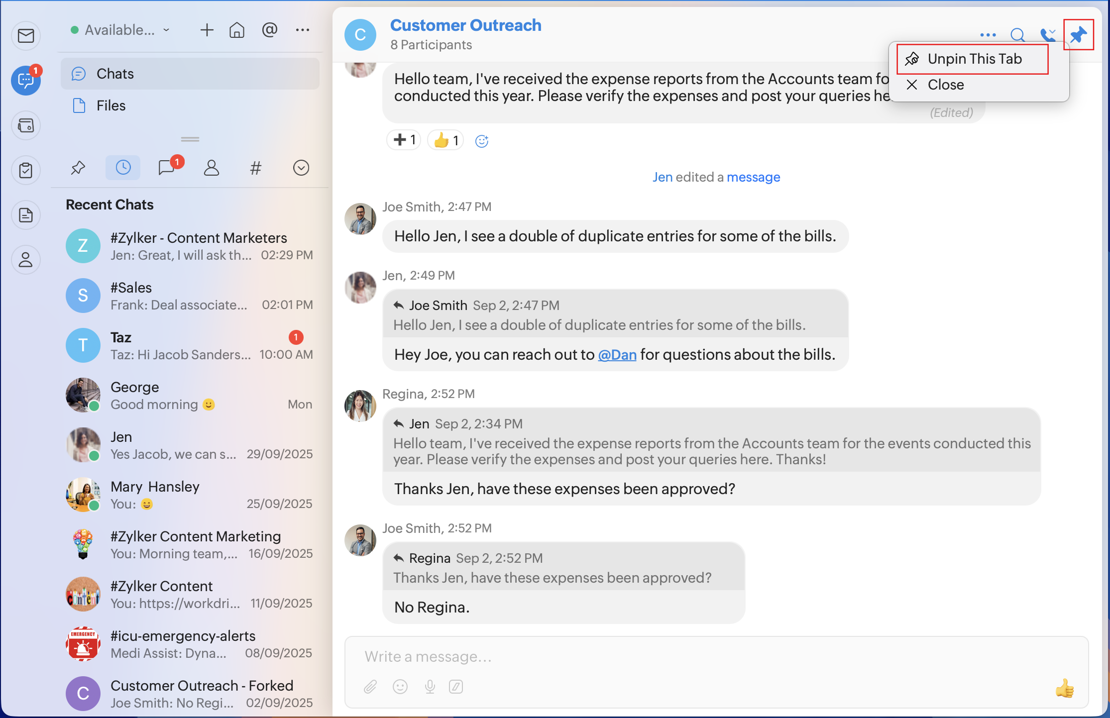Image resolution: width=1110 pixels, height=718 pixels.
Task: Switch to the channels hashtag tab
Action: click(255, 168)
